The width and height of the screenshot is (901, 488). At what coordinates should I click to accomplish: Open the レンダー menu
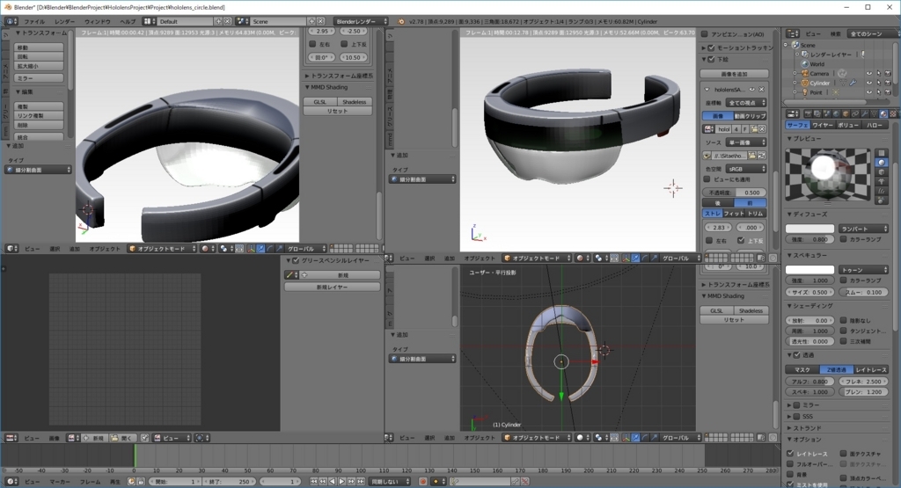click(x=65, y=21)
